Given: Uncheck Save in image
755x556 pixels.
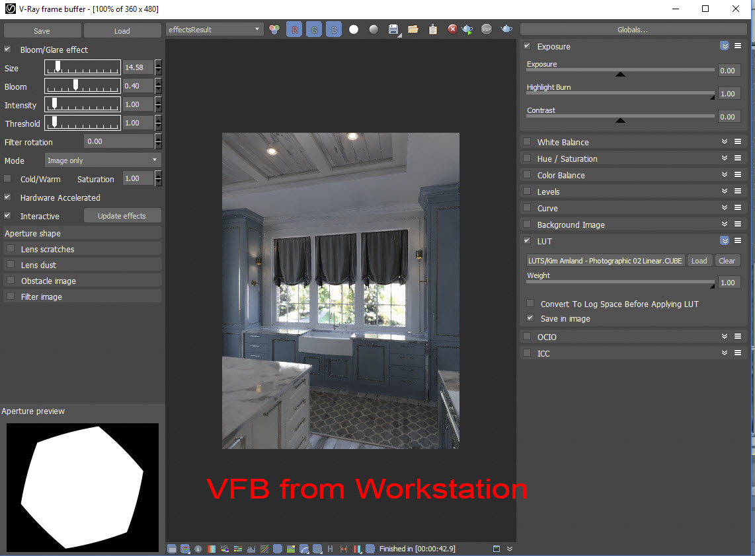Looking at the screenshot, I should point(530,318).
